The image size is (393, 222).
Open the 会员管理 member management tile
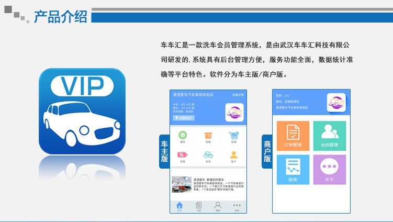[x=330, y=135]
